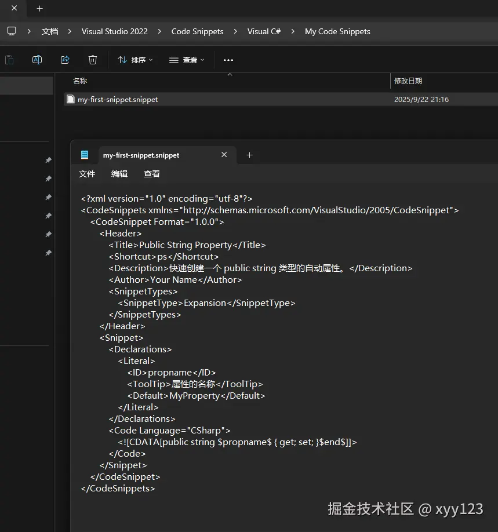Expand chevron after the PC icon
Image resolution: width=498 pixels, height=532 pixels.
(29, 31)
